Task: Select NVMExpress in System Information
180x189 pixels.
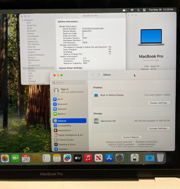Action: coord(34,60)
